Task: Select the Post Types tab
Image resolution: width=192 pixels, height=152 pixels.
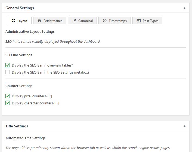Action: point(147,21)
